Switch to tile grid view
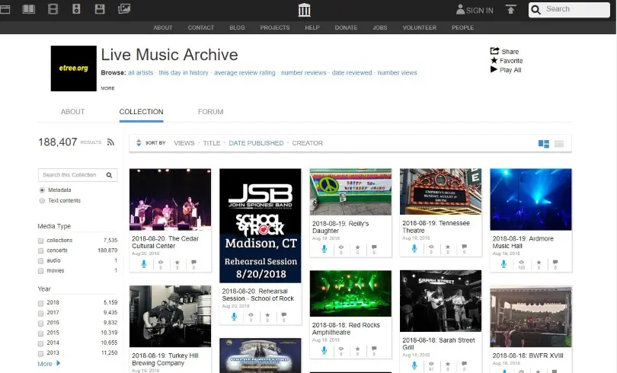617x373 pixels. (x=543, y=144)
